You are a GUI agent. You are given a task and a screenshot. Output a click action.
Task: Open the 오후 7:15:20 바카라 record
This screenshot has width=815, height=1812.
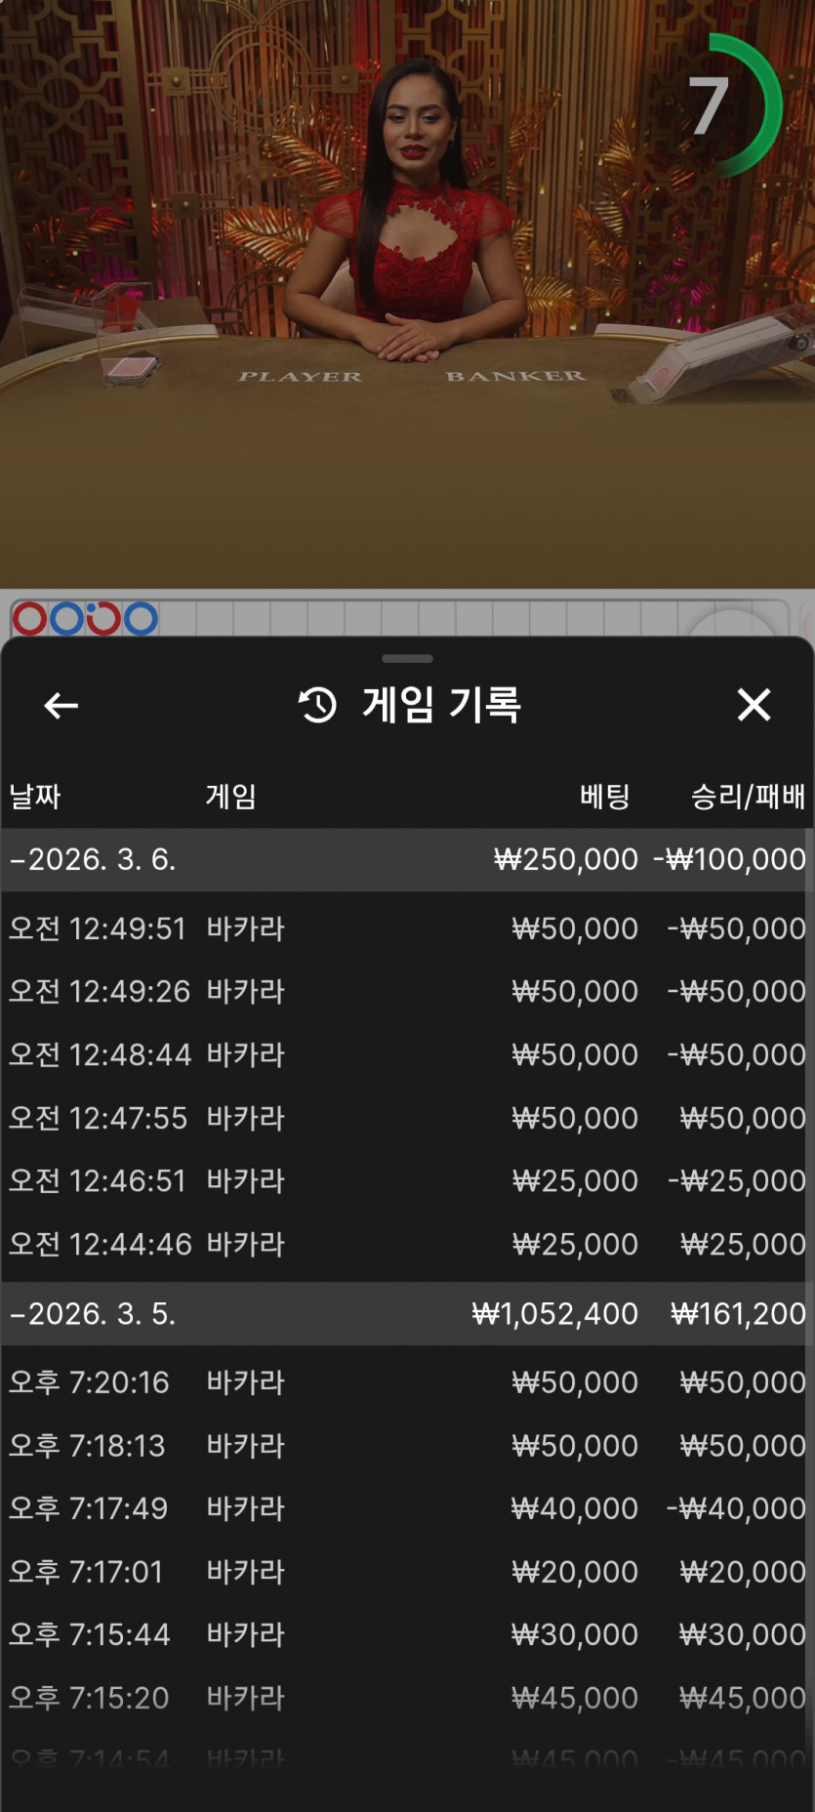(407, 1698)
